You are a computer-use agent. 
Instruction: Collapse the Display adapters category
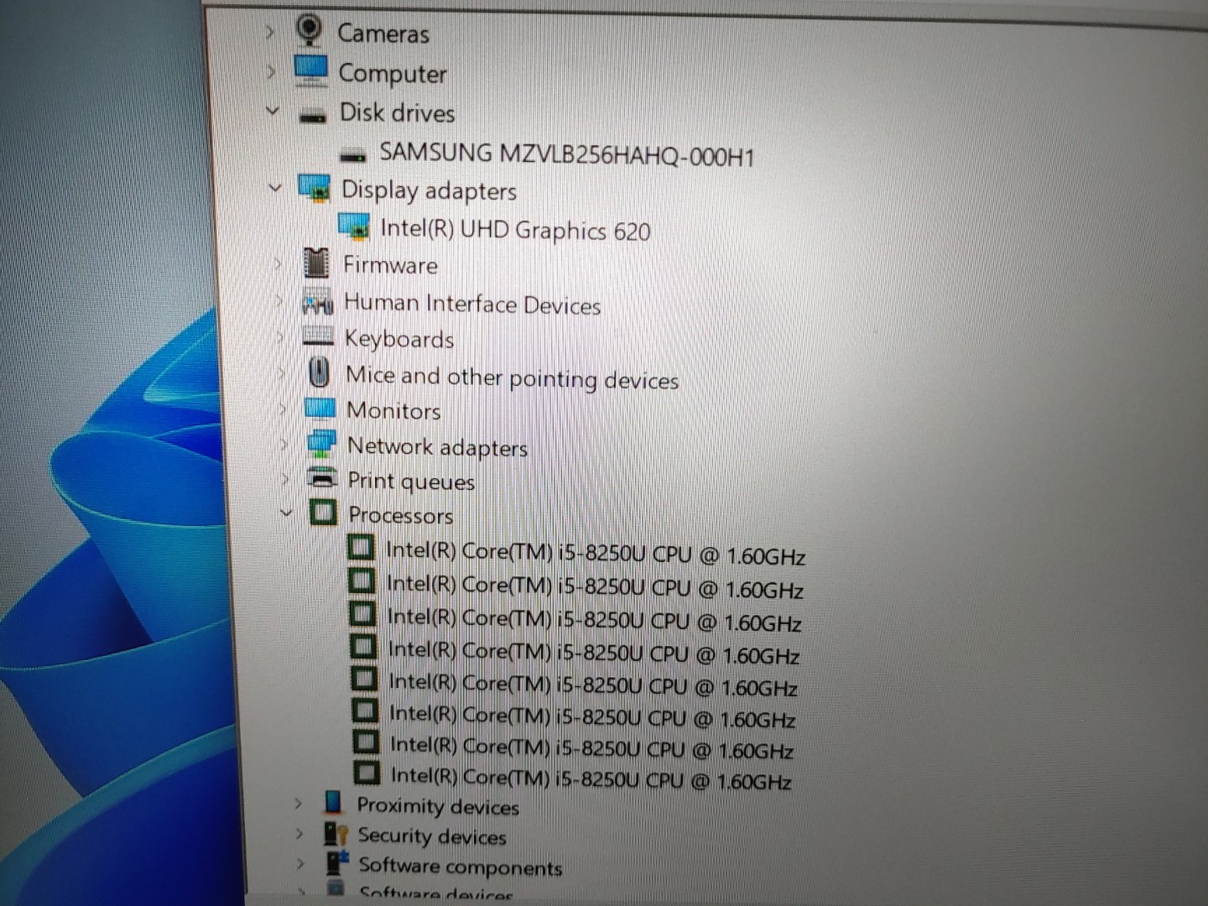pyautogui.click(x=274, y=188)
